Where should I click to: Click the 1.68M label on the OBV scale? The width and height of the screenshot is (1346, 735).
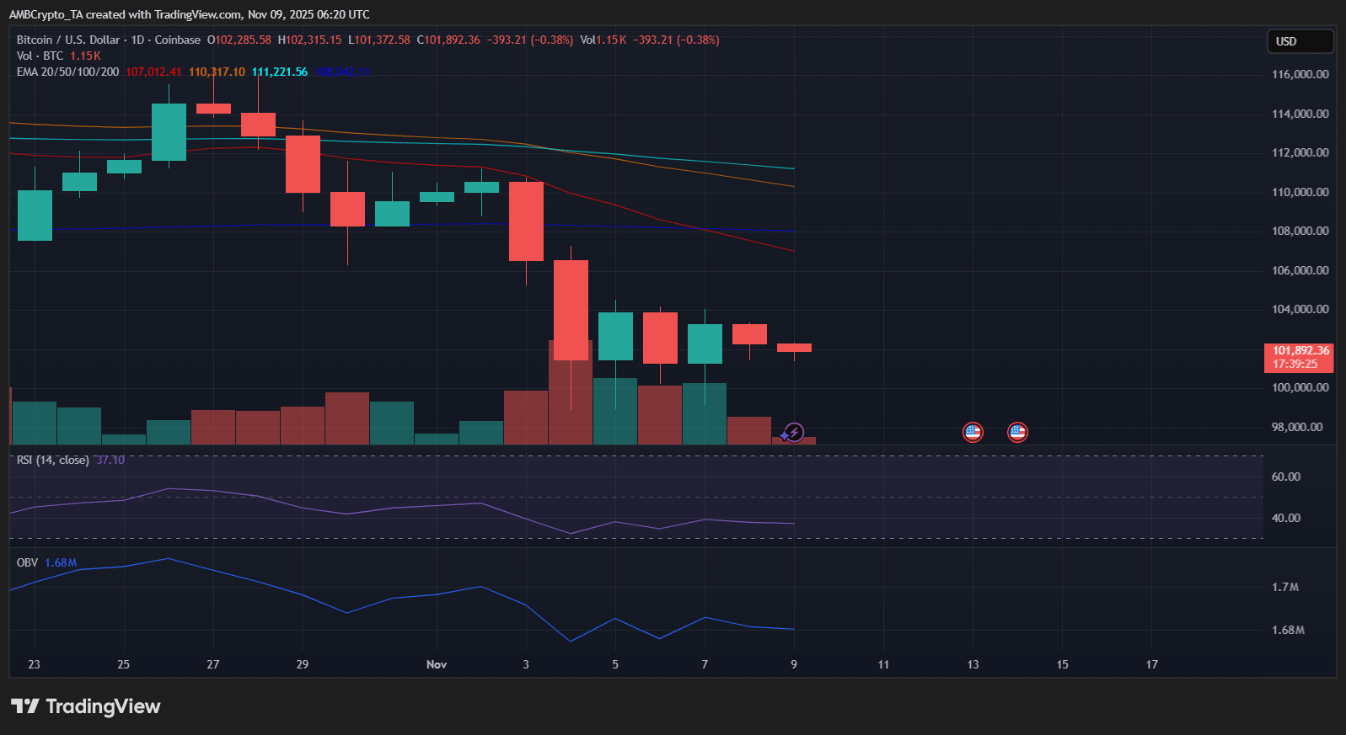(1288, 630)
